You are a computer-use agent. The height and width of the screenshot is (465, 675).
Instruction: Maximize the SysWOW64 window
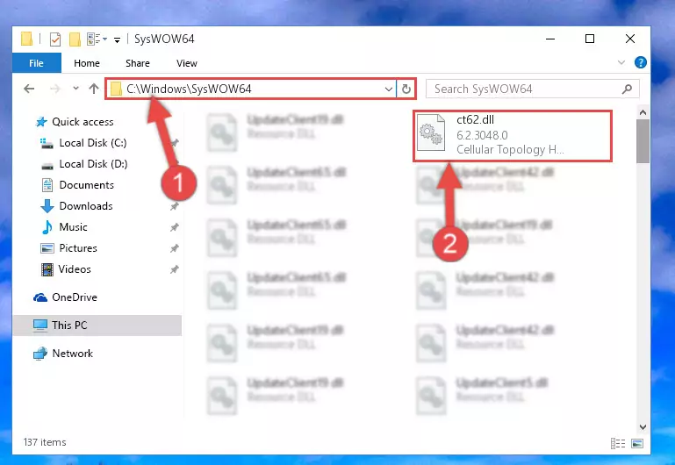(590, 39)
